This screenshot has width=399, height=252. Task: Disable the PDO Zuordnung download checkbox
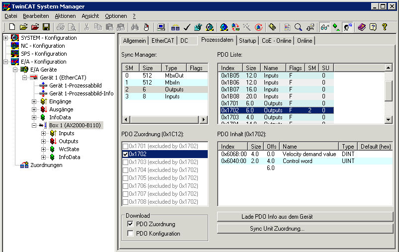[x=130, y=224]
